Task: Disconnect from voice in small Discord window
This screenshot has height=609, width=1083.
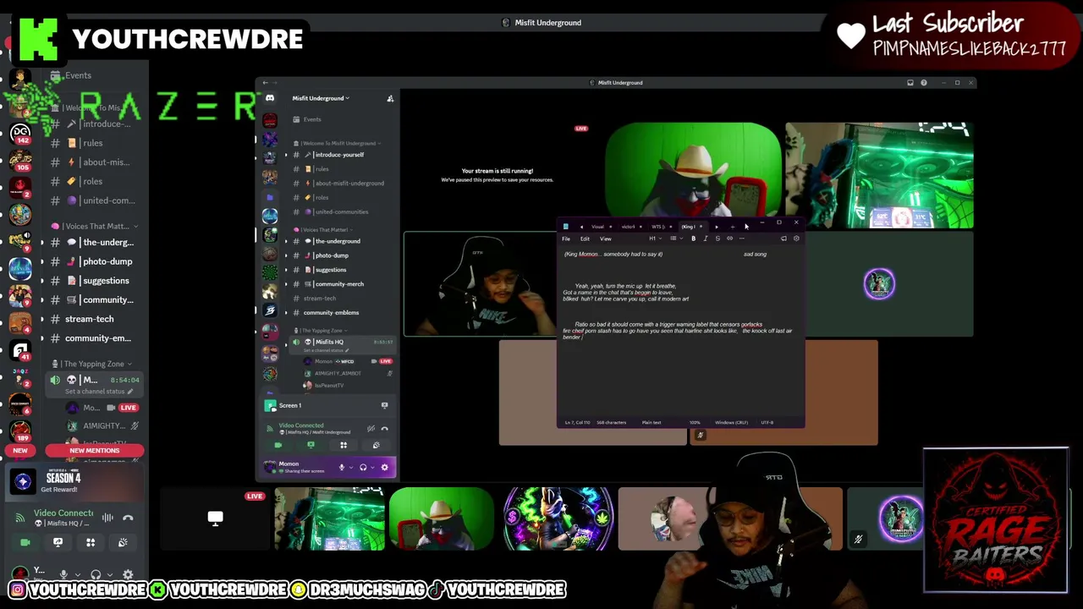Action: 384,429
